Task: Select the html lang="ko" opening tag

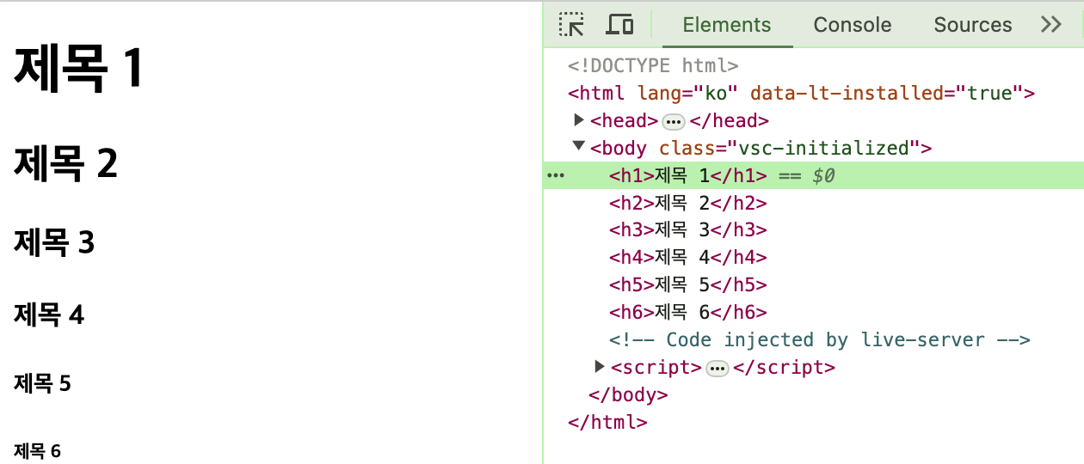Action: point(801,93)
